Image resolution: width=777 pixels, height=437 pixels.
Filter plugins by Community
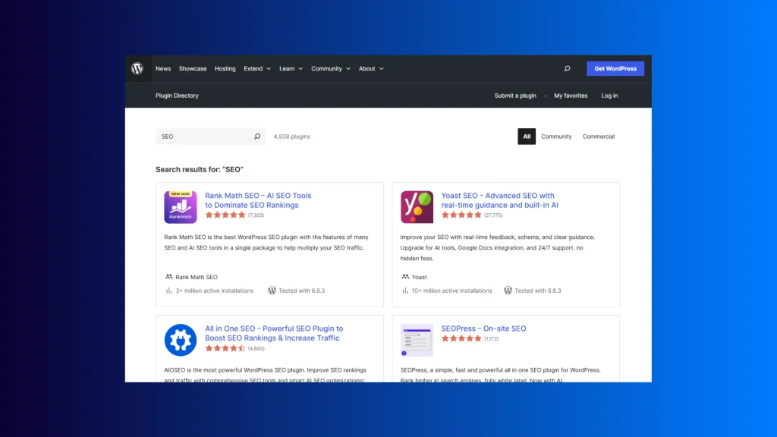point(556,137)
